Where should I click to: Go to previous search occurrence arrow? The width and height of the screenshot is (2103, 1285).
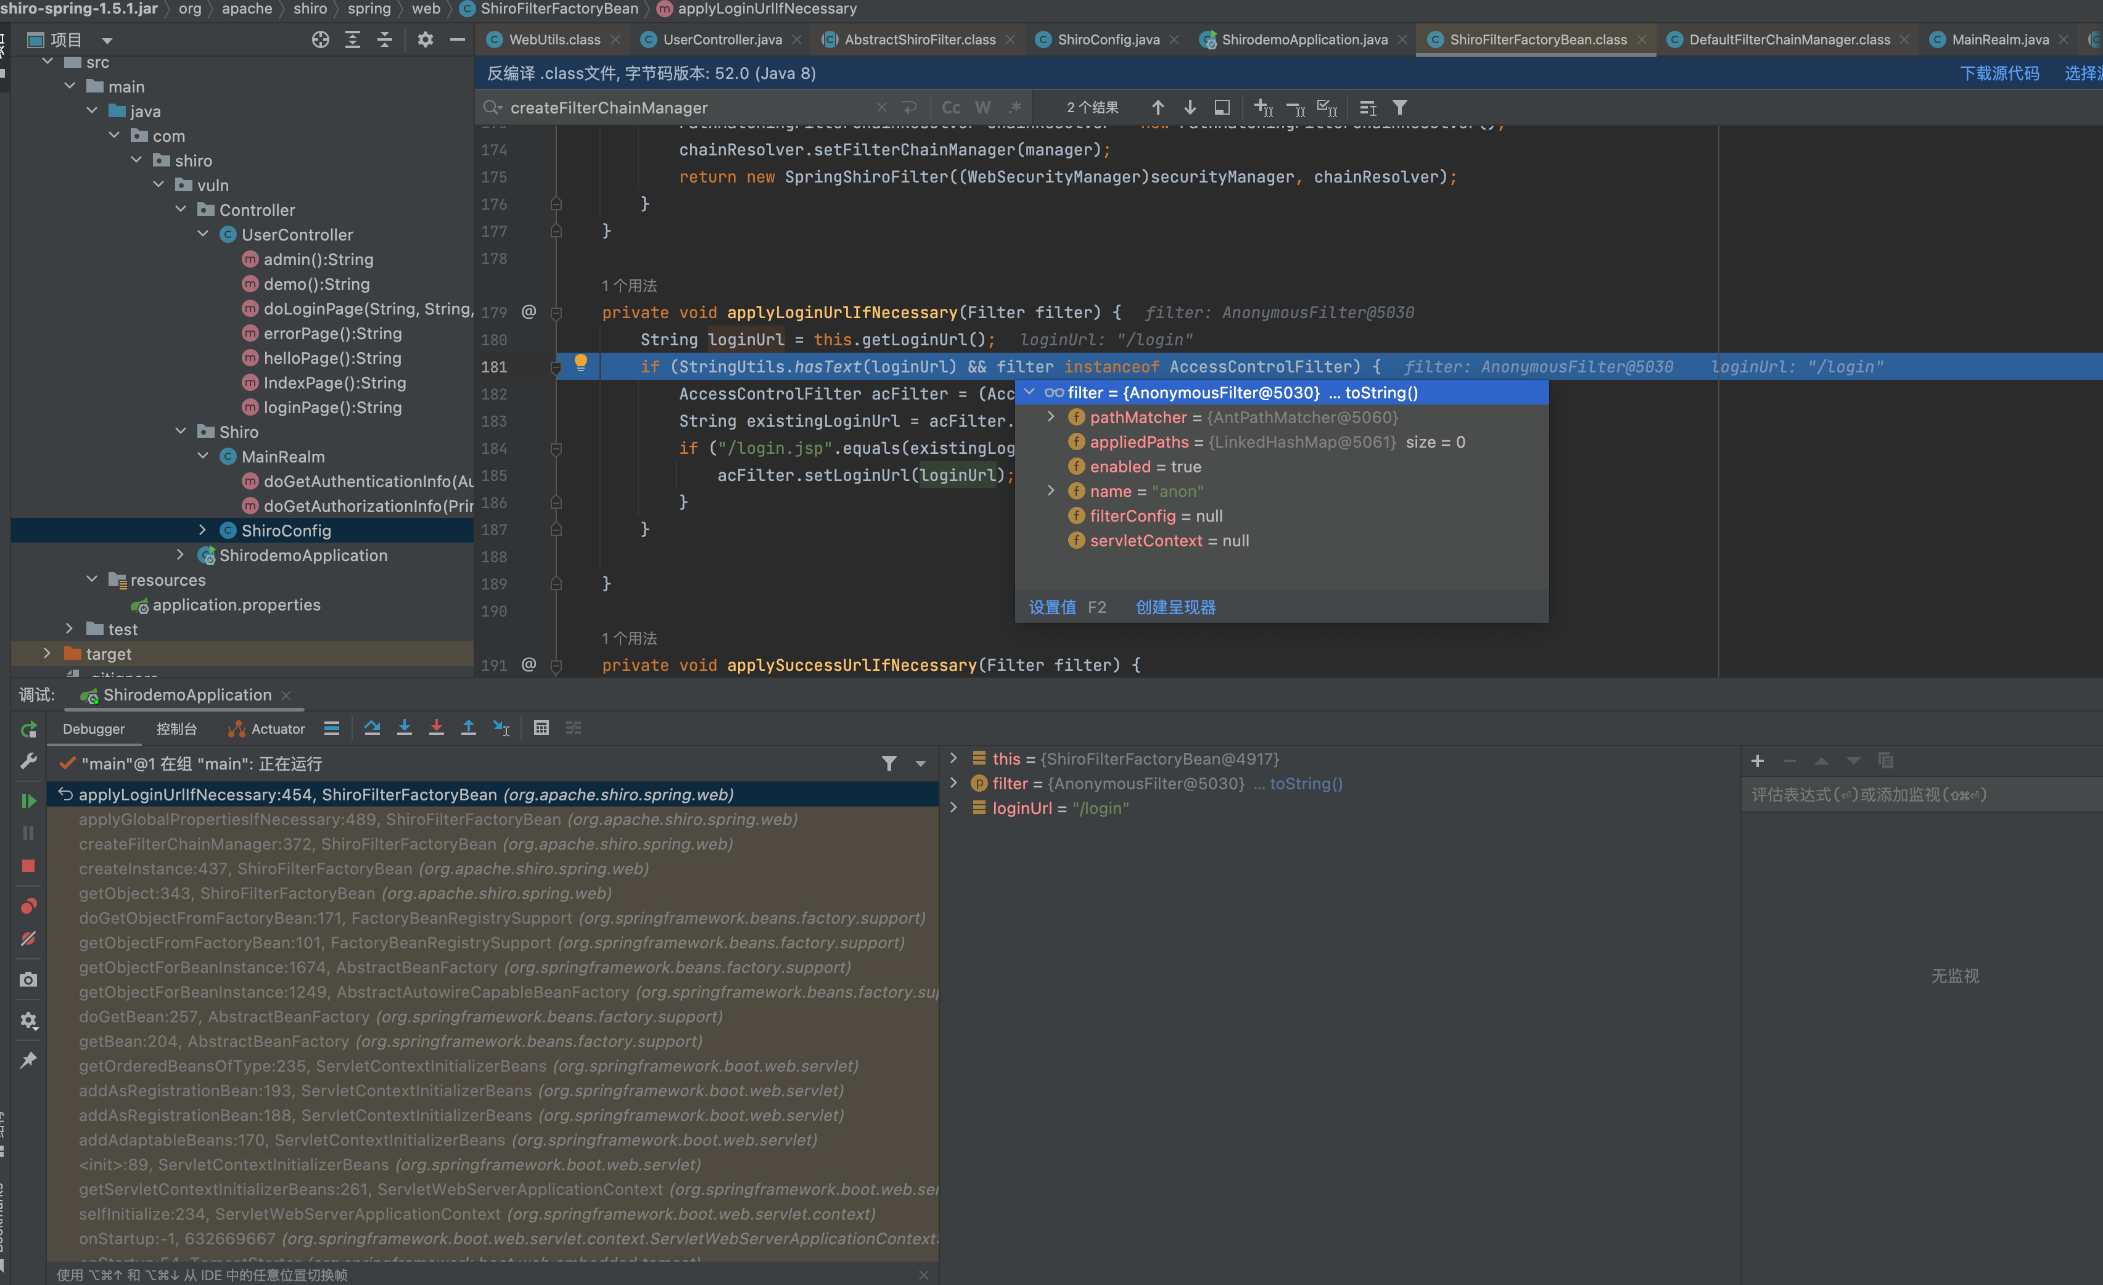click(x=1158, y=107)
